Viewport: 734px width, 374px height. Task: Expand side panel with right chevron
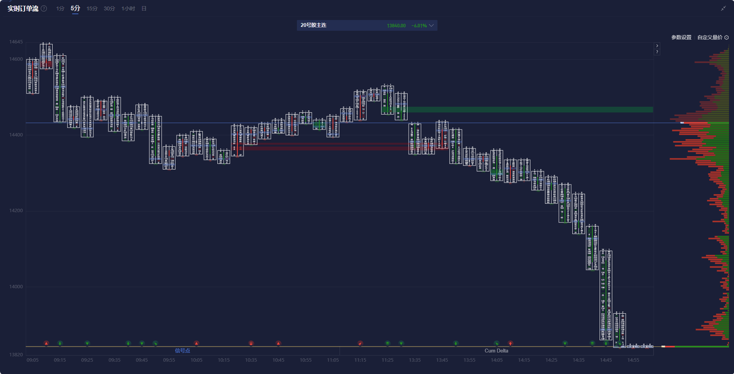[657, 46]
